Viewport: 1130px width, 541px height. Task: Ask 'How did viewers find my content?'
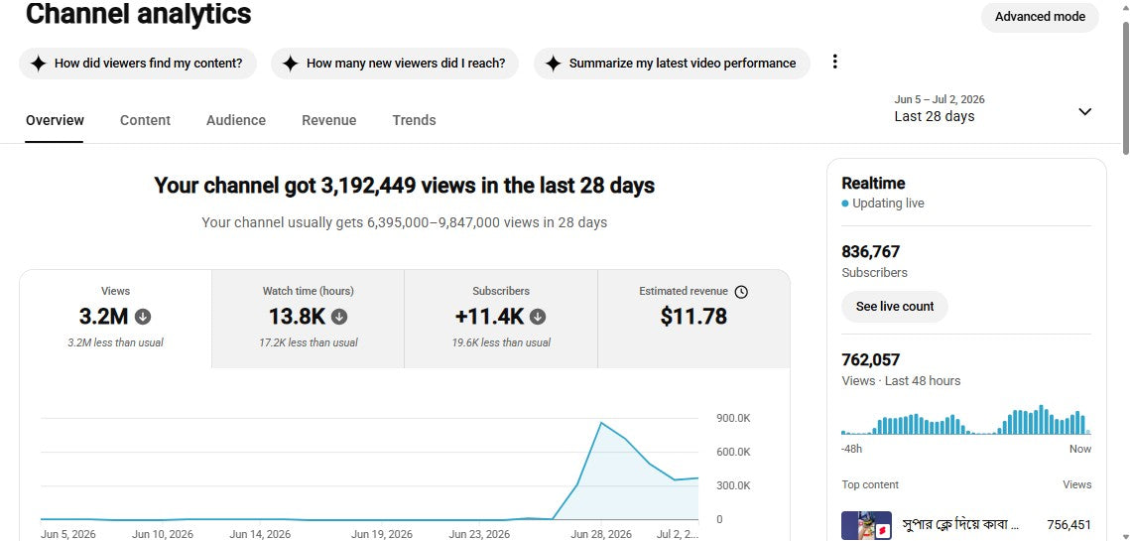tap(138, 64)
